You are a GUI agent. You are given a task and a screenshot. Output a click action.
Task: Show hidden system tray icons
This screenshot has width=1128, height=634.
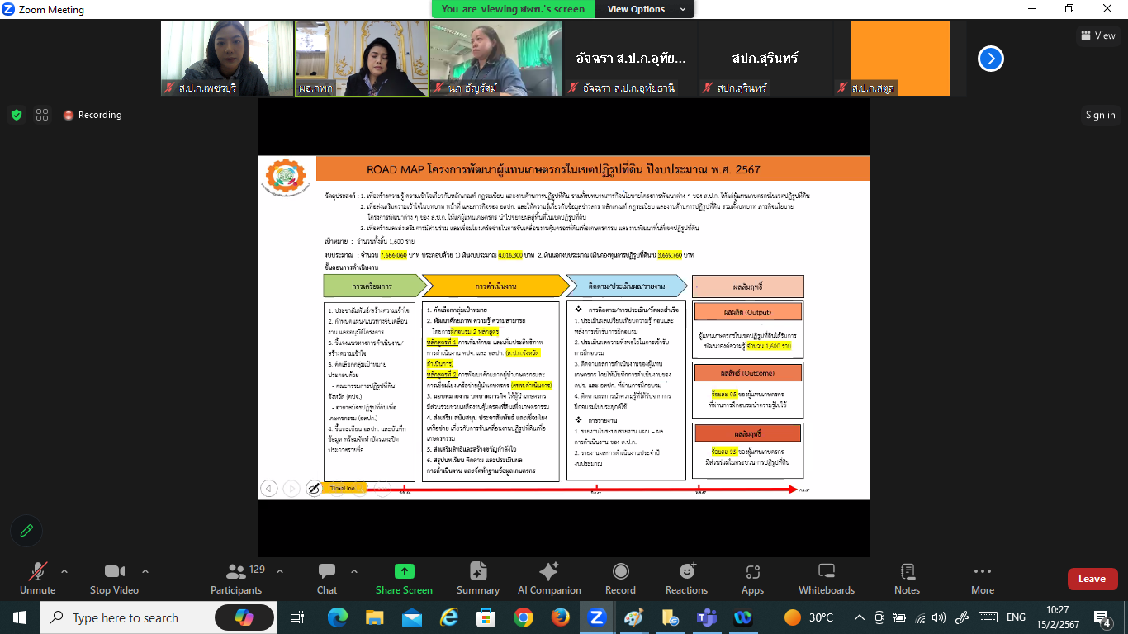pos(860,617)
